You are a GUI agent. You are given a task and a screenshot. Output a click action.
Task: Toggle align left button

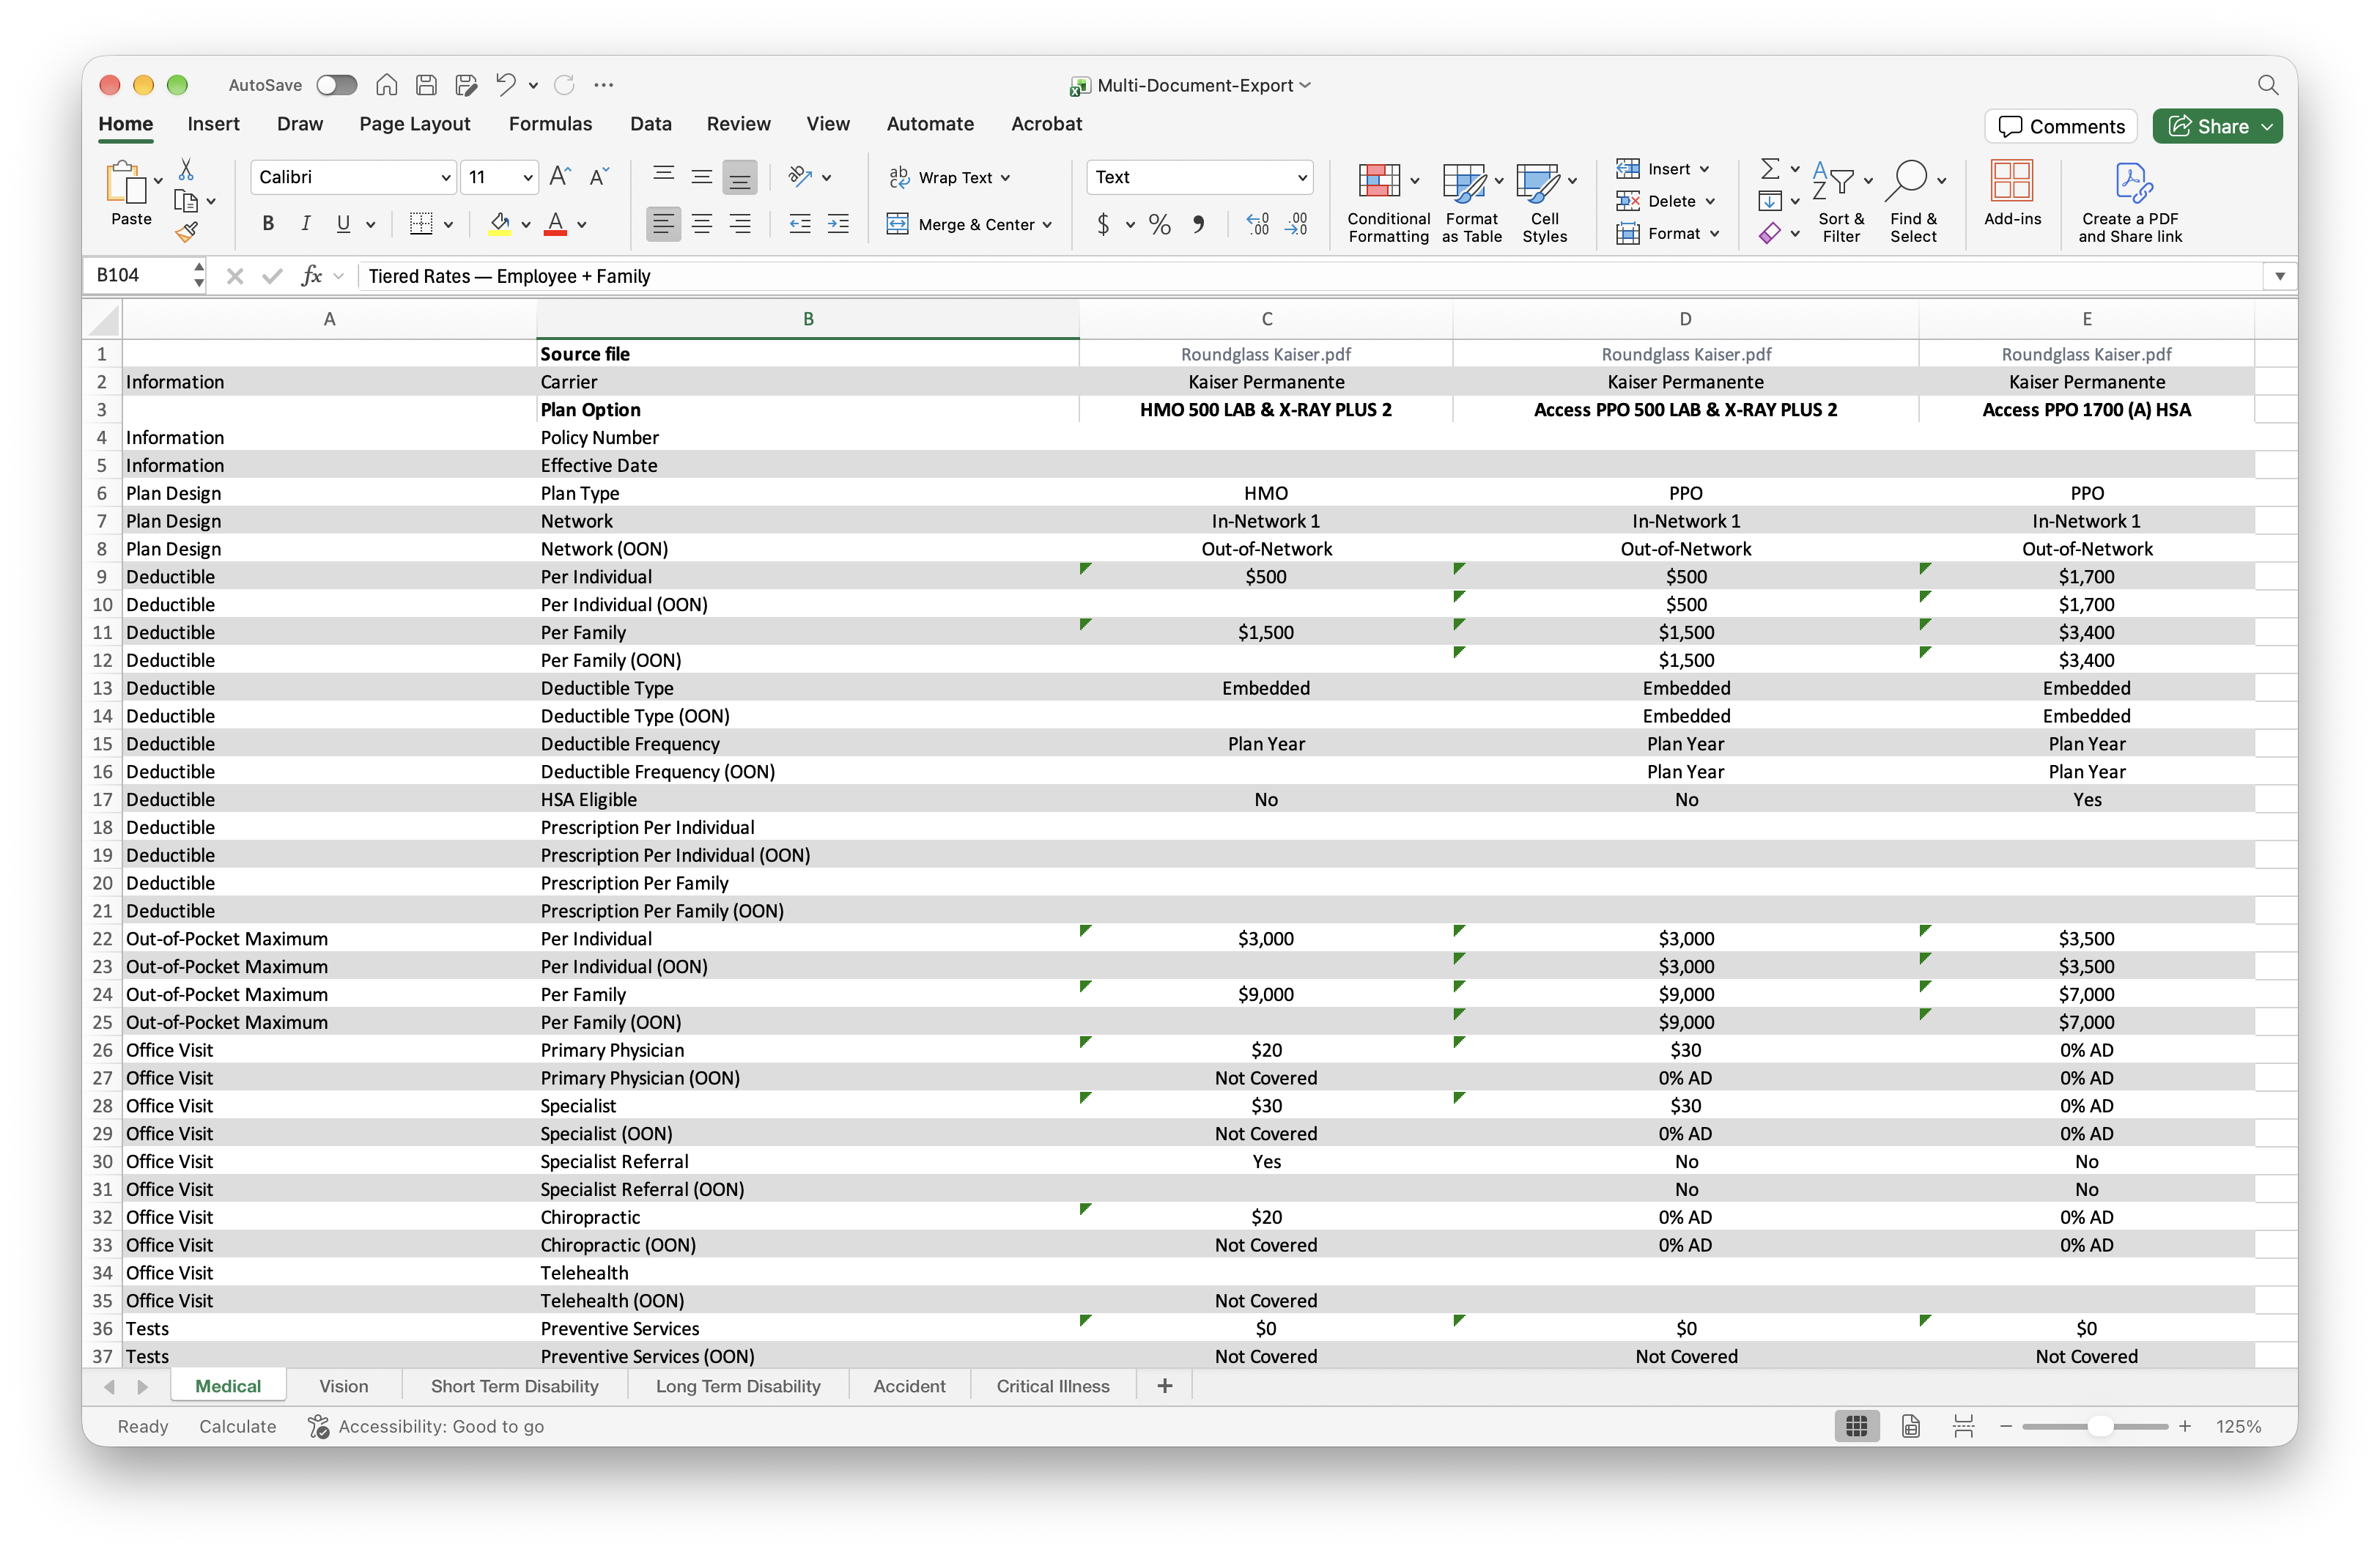point(663,224)
